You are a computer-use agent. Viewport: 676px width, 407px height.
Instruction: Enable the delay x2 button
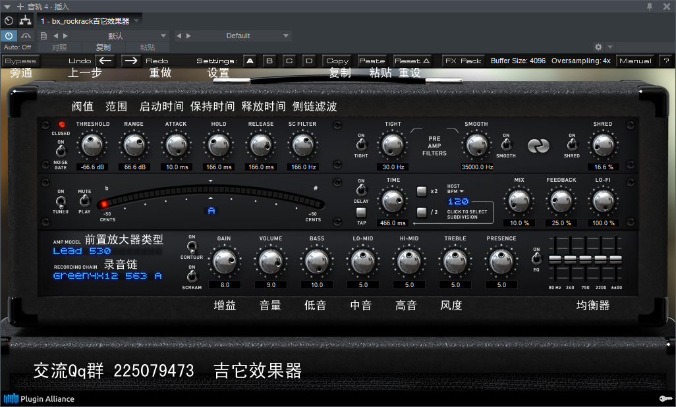(x=422, y=191)
